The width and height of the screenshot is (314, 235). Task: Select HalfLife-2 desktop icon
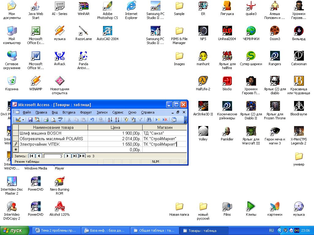click(203, 84)
